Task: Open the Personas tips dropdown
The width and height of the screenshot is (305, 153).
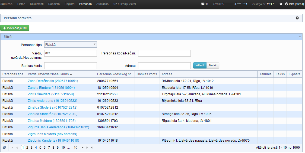Action: [70, 44]
